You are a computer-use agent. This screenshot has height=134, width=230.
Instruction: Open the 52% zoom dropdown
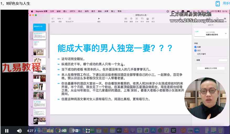pos(60,19)
